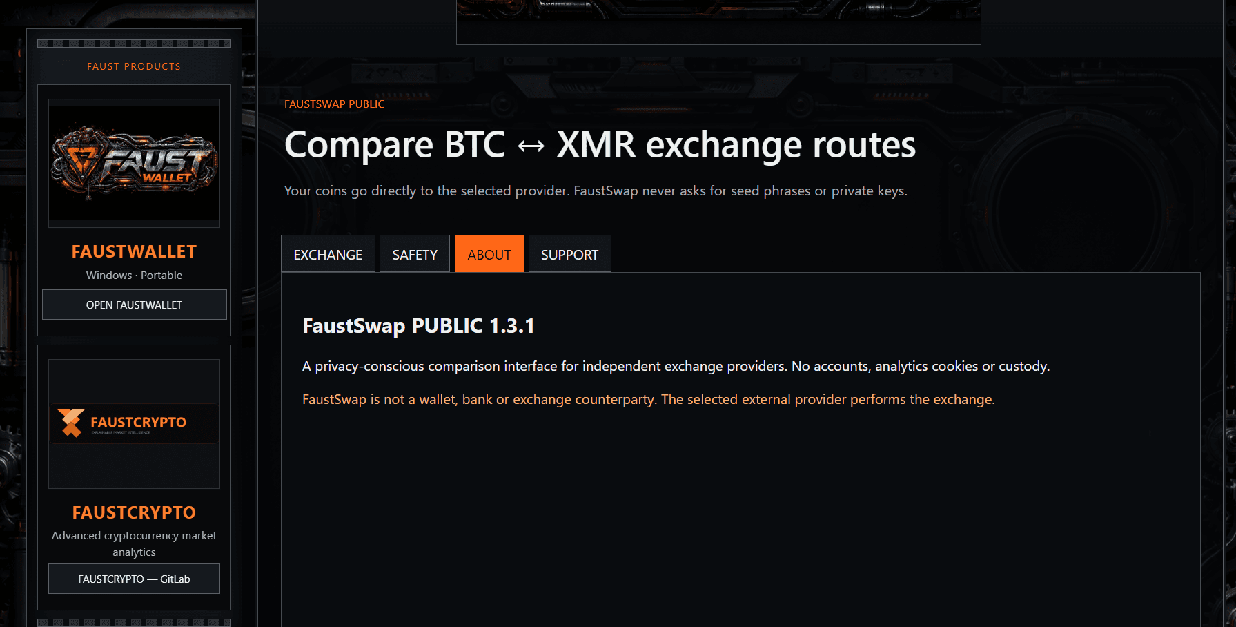Click the FAUST PRODUCTS sidebar heading
Screen dimensions: 1236x627
[x=134, y=66]
